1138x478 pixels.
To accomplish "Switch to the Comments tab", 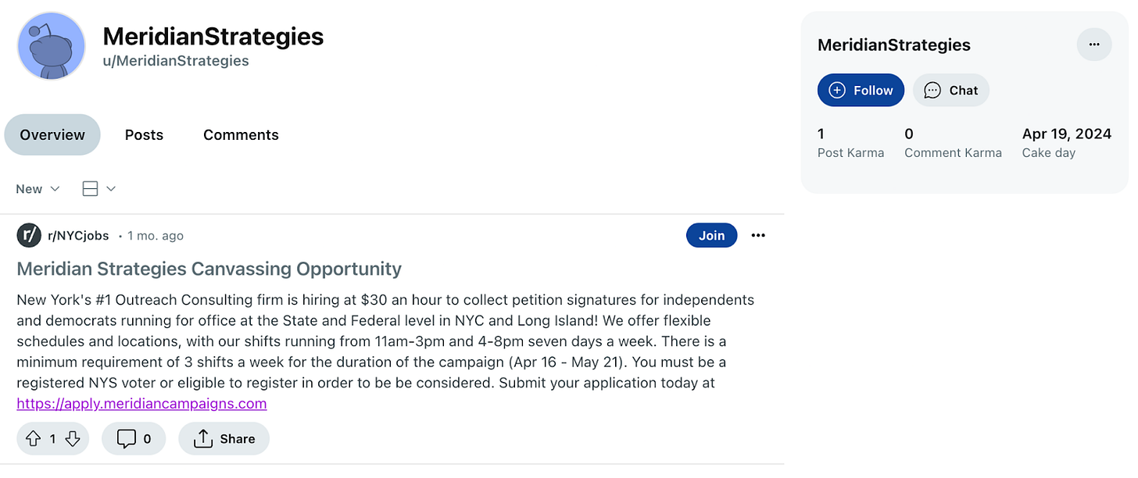I will [241, 134].
